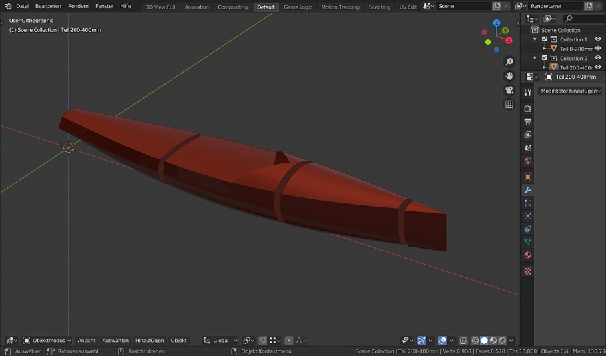Switch to the Scripting workspace tab
606x356 pixels.
point(379,7)
